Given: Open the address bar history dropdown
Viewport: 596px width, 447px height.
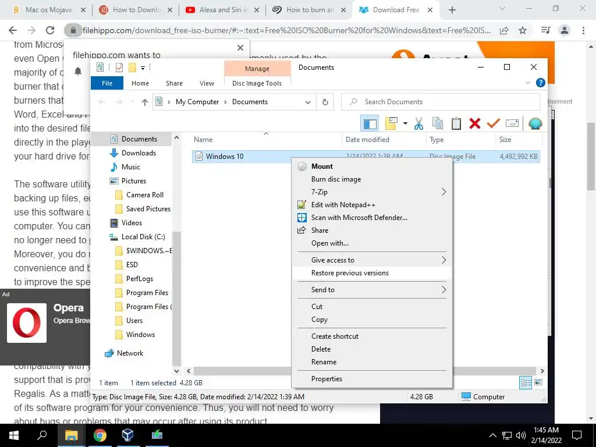Looking at the screenshot, I should [x=308, y=102].
